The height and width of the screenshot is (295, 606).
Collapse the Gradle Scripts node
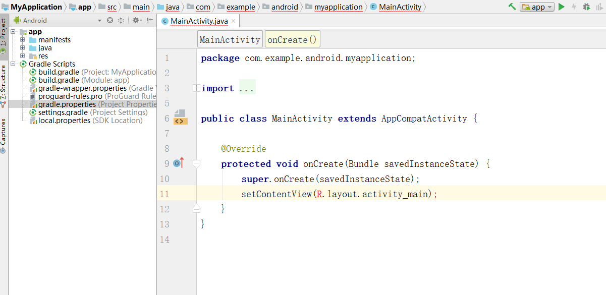[x=14, y=64]
